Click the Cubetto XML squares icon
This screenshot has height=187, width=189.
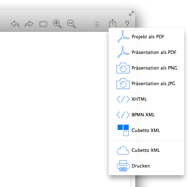pos(123,130)
